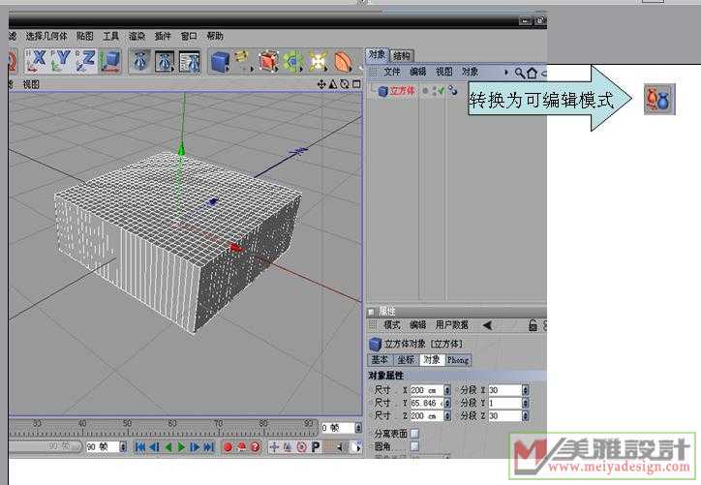Click the viewport pan camera icon
This screenshot has height=485, width=701.
(x=321, y=83)
